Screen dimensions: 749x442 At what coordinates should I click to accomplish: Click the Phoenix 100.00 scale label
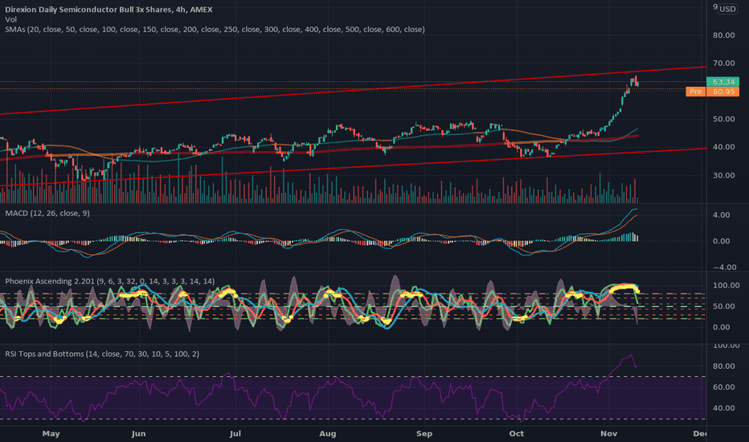coord(726,285)
